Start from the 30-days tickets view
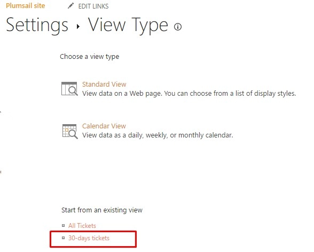 click(x=89, y=238)
